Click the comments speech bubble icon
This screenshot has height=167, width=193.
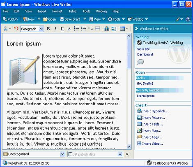click(140, 62)
